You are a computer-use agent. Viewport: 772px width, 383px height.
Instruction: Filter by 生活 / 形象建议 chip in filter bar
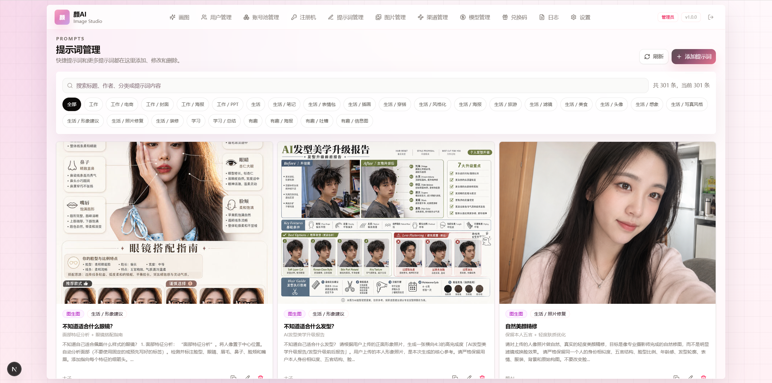(83, 121)
